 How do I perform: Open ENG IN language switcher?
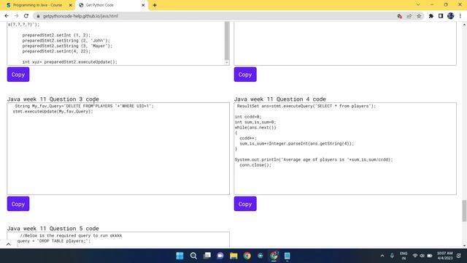[x=404, y=256]
